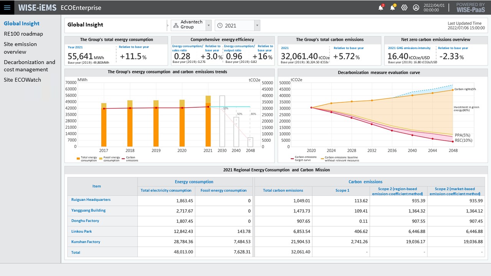Click the 2030 outlined forecast bar
Screen dimensions: 491x276
tap(222, 121)
